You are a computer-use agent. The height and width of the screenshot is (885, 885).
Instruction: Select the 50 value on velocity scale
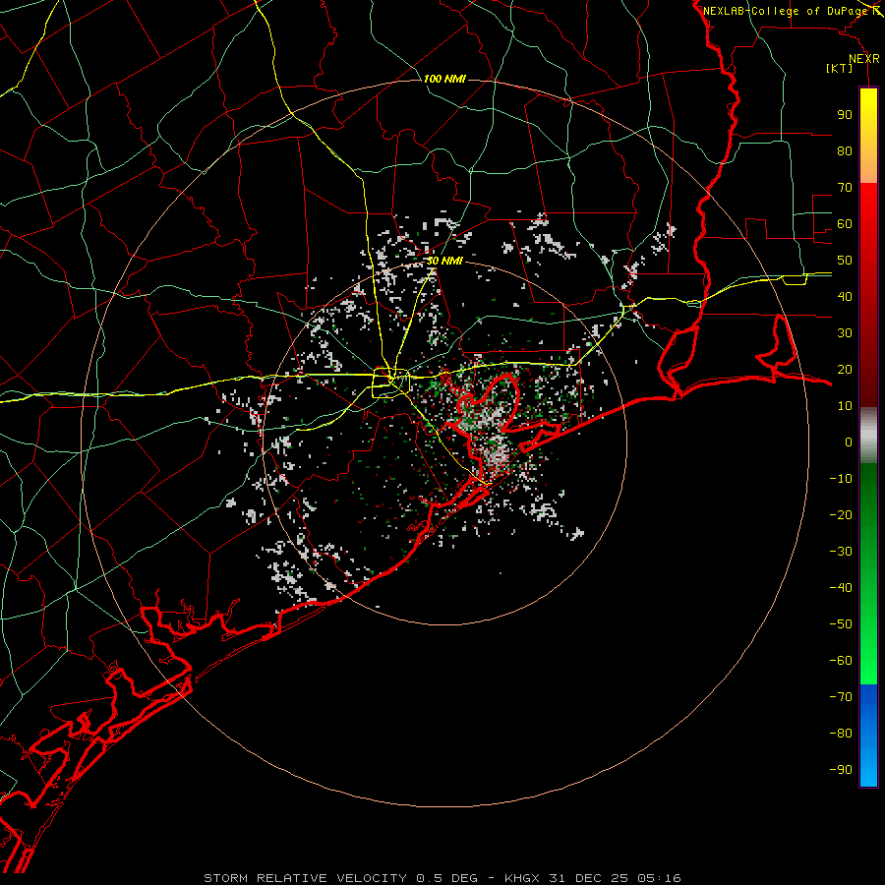pos(845,261)
